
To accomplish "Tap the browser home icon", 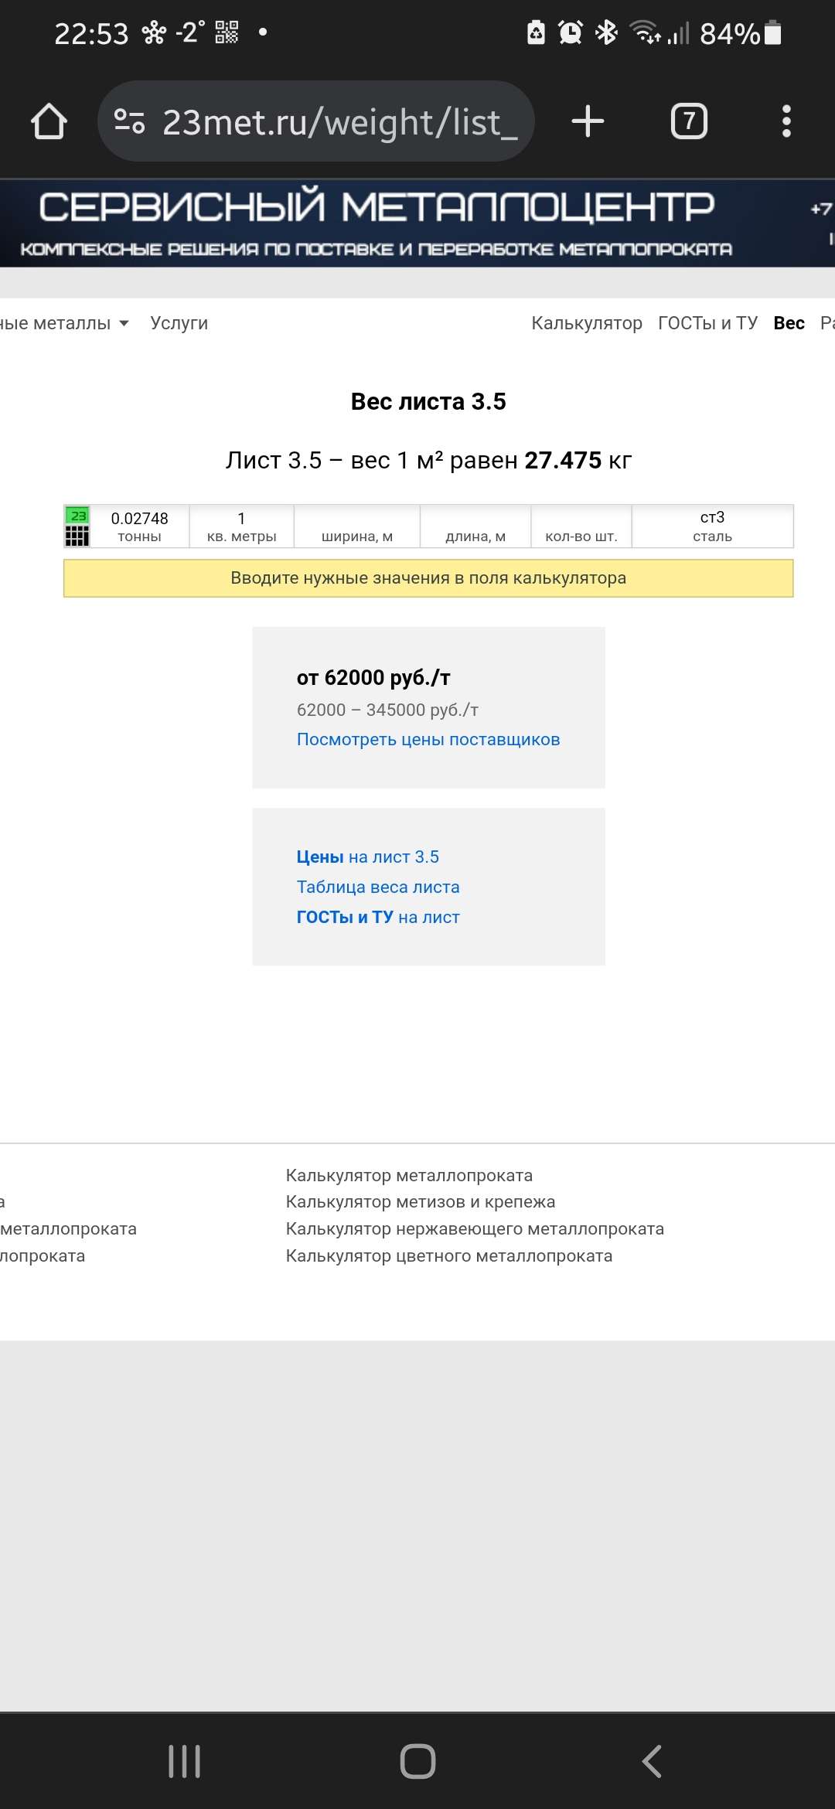I will tap(49, 121).
